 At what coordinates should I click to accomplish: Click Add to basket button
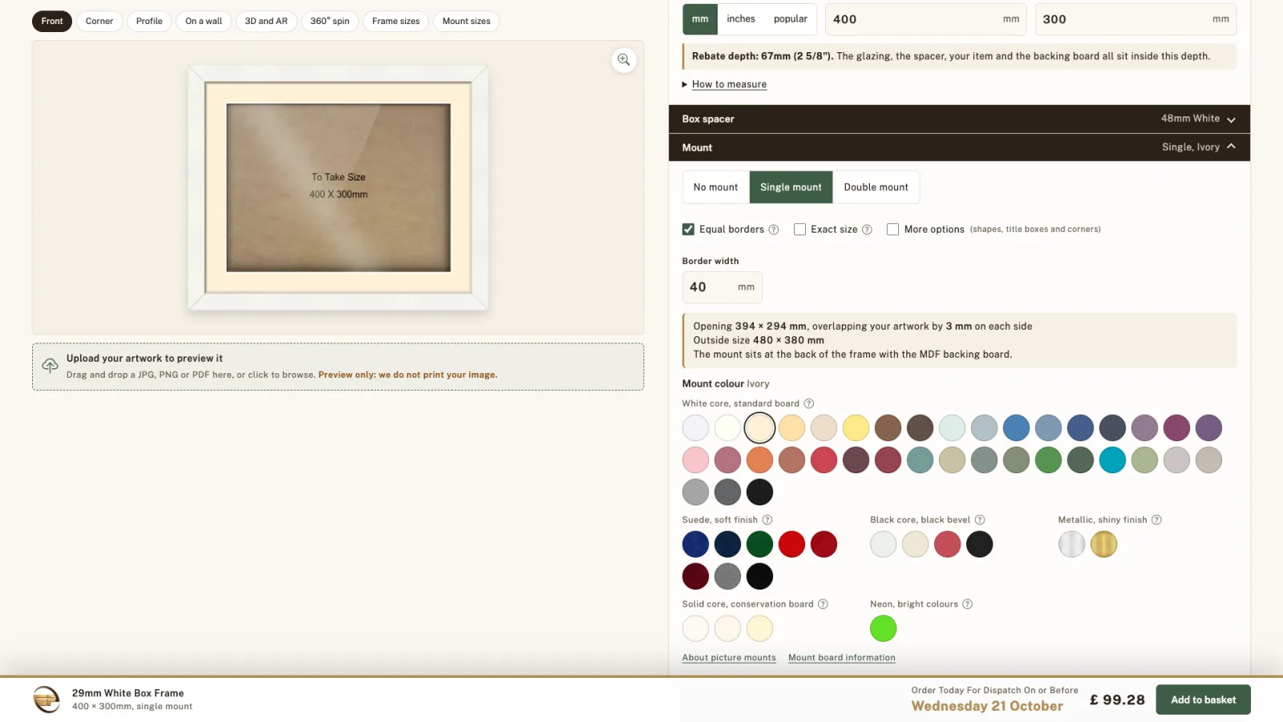(x=1203, y=700)
